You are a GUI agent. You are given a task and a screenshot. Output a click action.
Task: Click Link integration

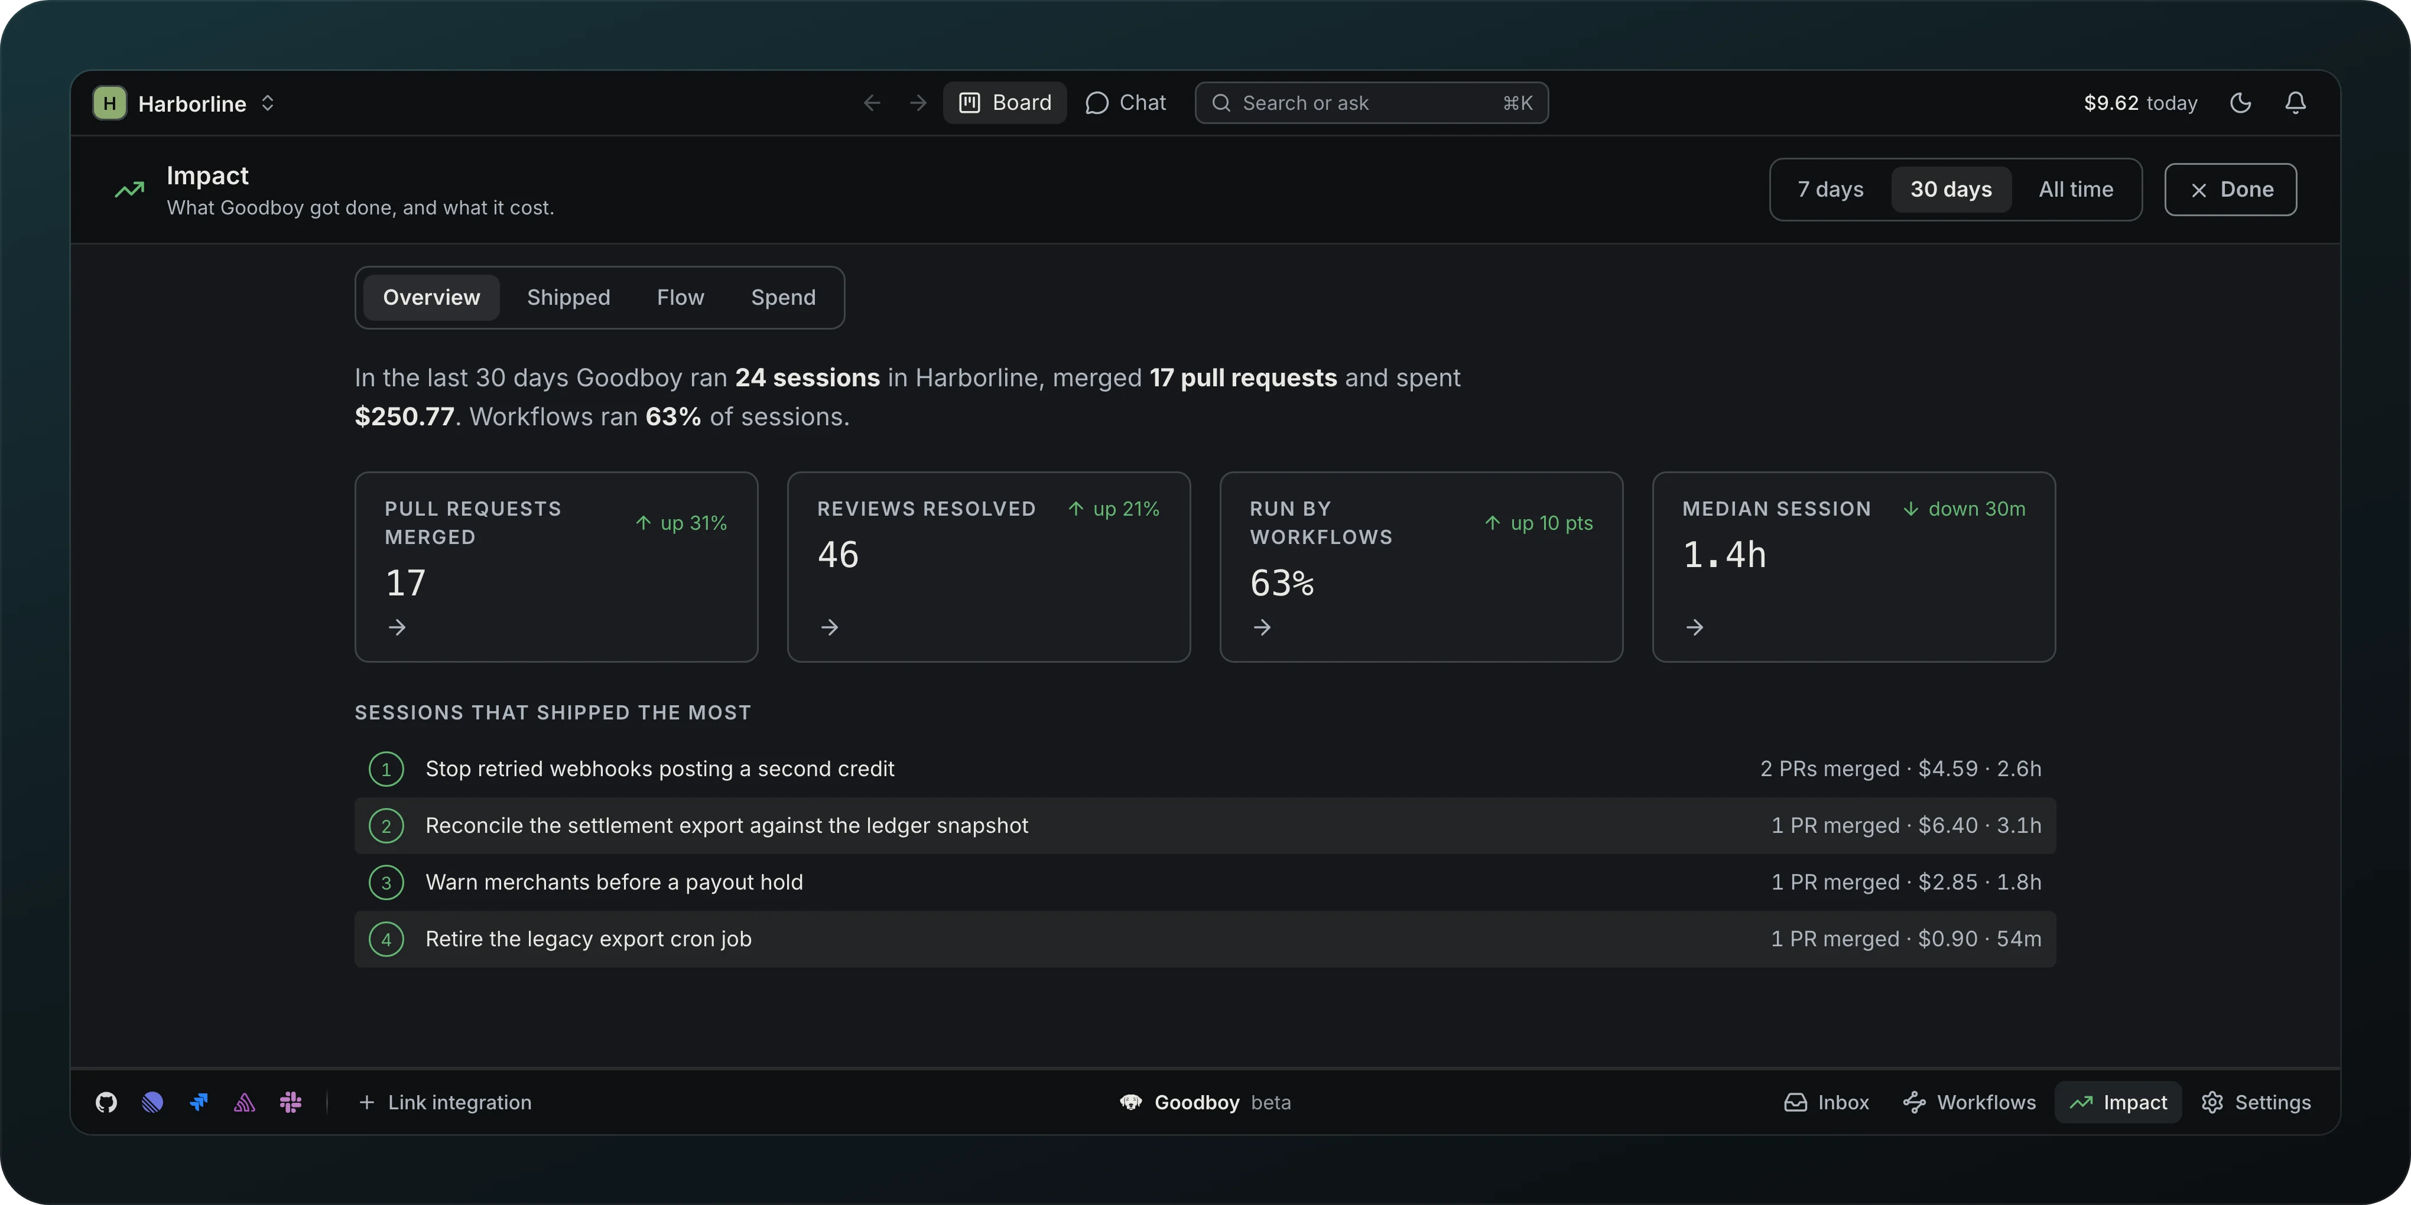(x=446, y=1102)
